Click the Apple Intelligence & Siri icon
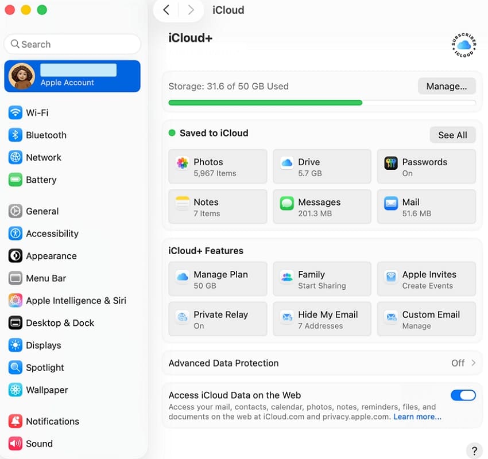Viewport: 488px width, 459px height. (x=16, y=301)
